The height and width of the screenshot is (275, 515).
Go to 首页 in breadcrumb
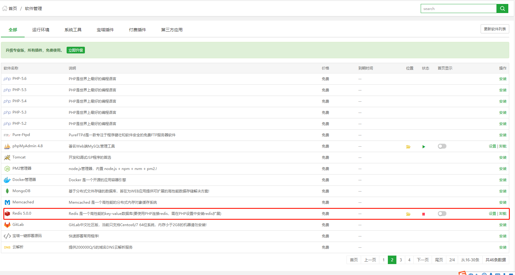click(x=13, y=8)
